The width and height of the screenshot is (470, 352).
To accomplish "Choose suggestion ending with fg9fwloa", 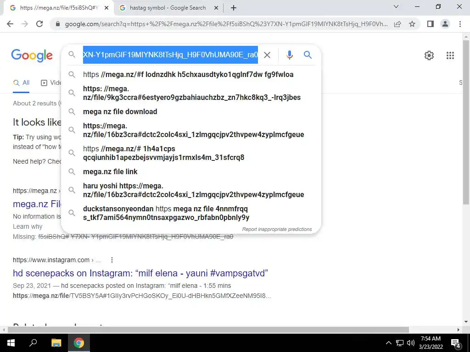I will (x=191, y=75).
